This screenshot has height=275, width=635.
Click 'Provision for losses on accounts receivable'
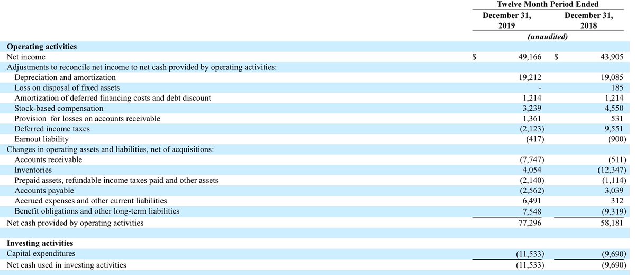87,118
